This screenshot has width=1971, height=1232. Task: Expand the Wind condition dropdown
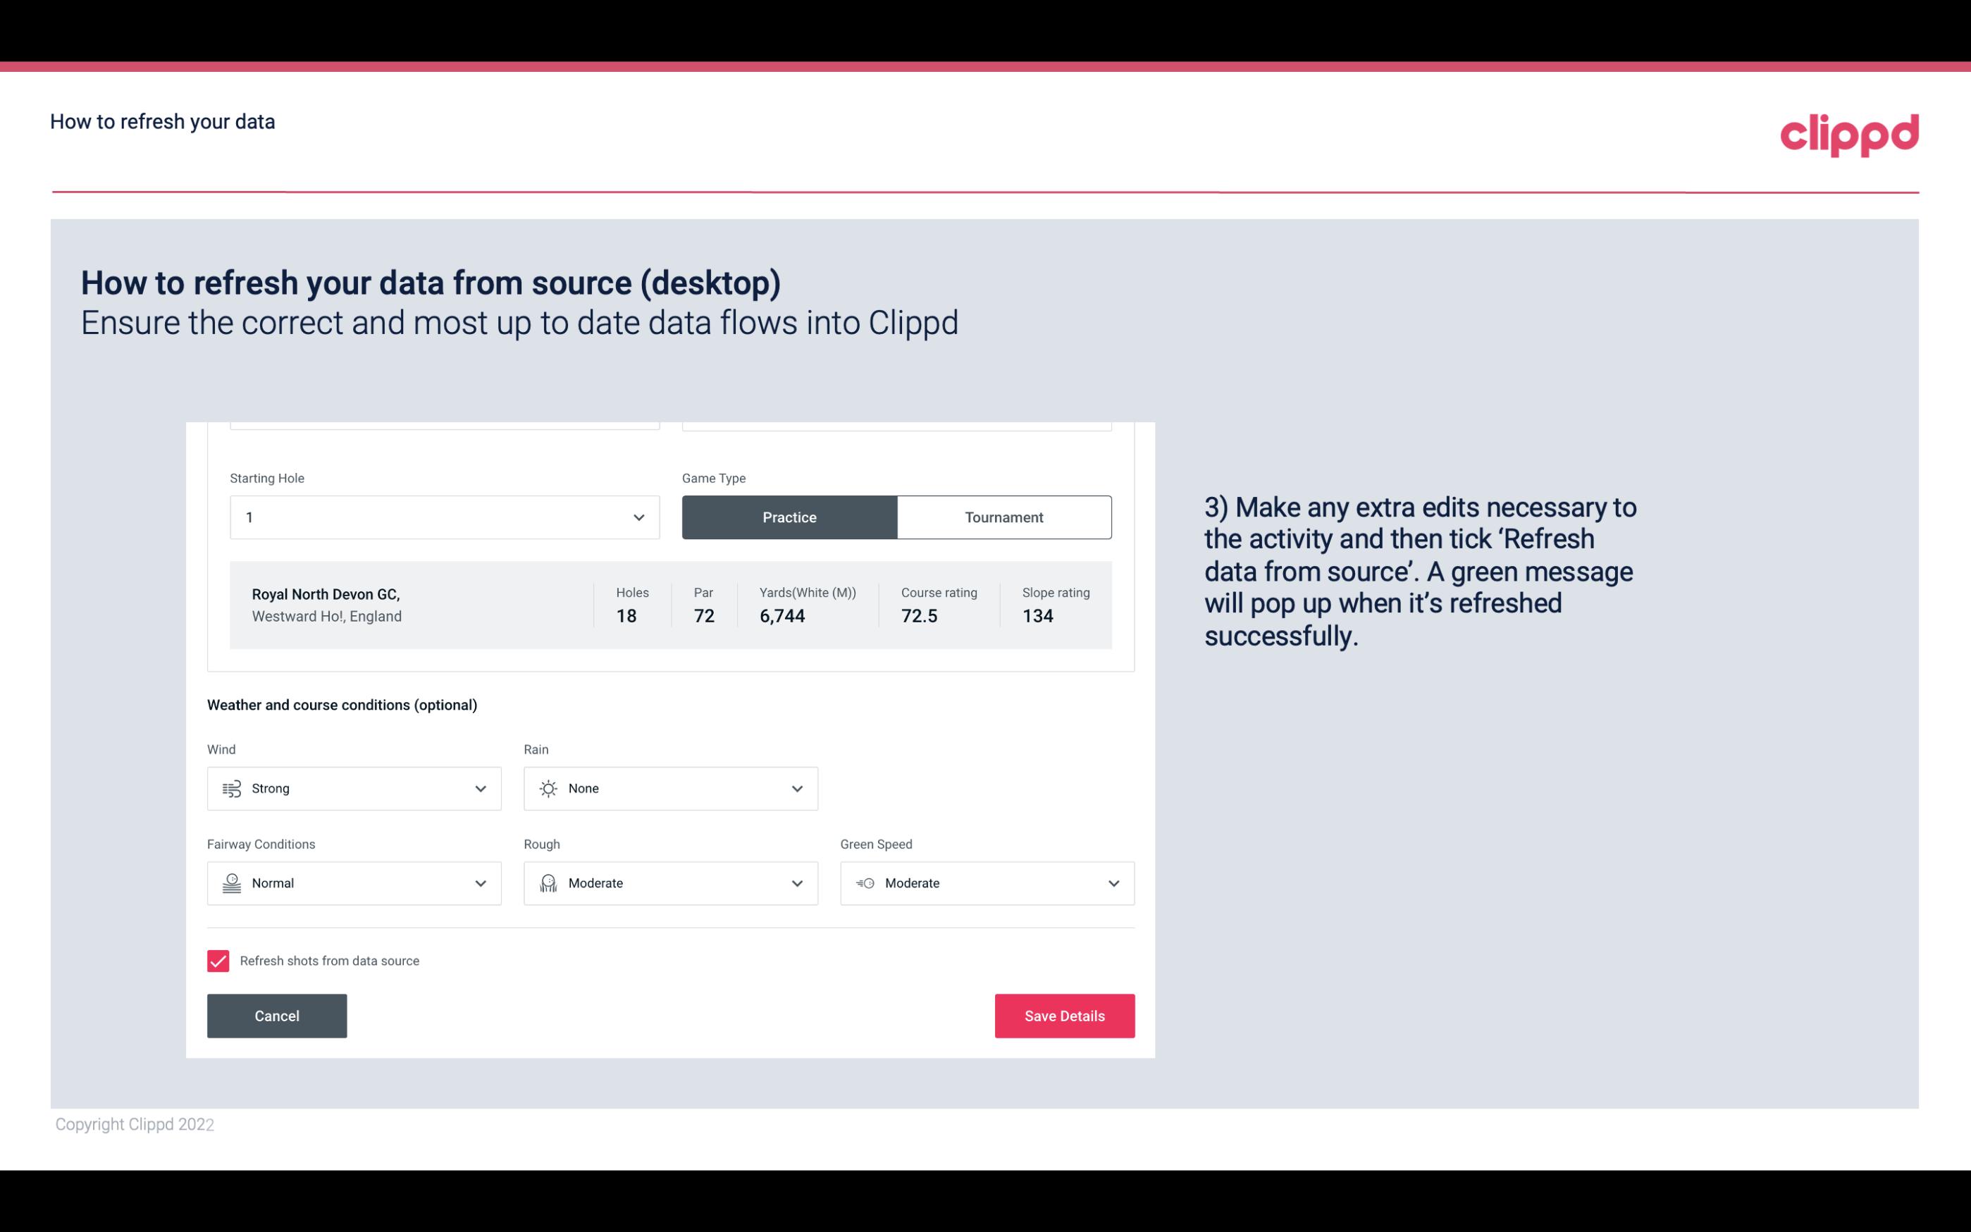[478, 788]
